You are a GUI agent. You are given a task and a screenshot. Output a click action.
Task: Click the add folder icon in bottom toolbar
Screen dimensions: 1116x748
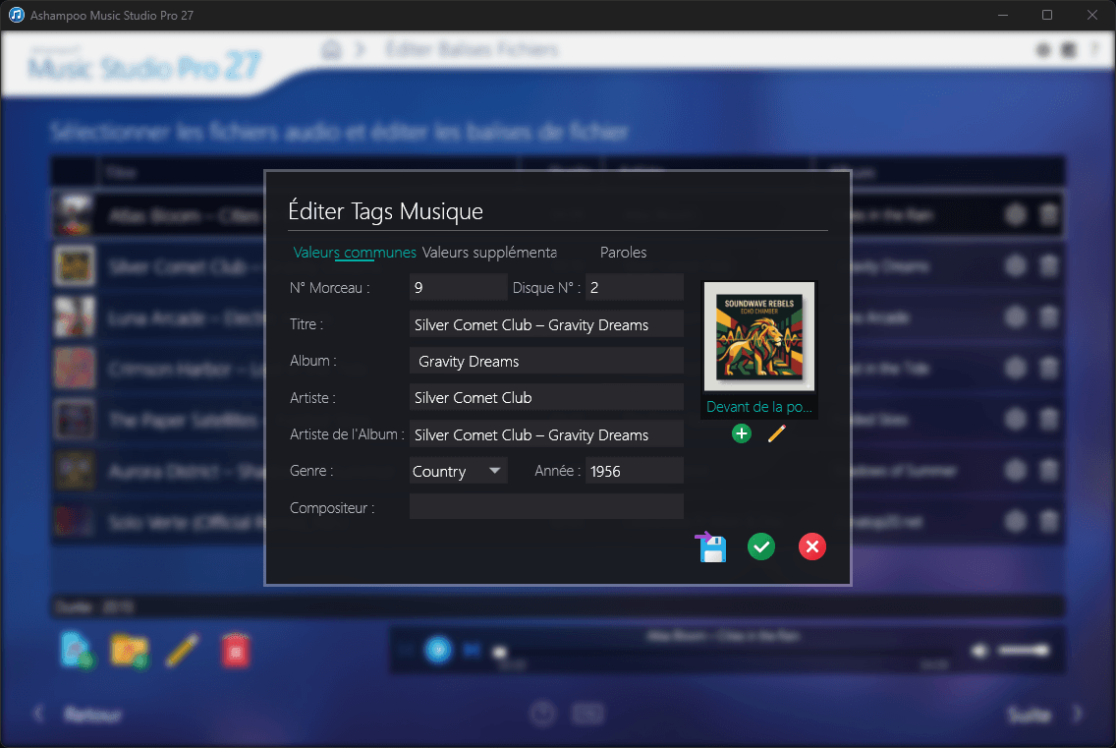130,651
